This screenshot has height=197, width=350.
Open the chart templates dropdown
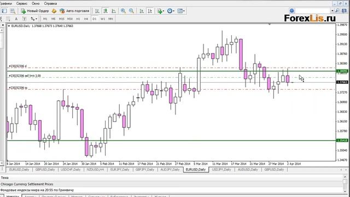pyautogui.click(x=181, y=11)
